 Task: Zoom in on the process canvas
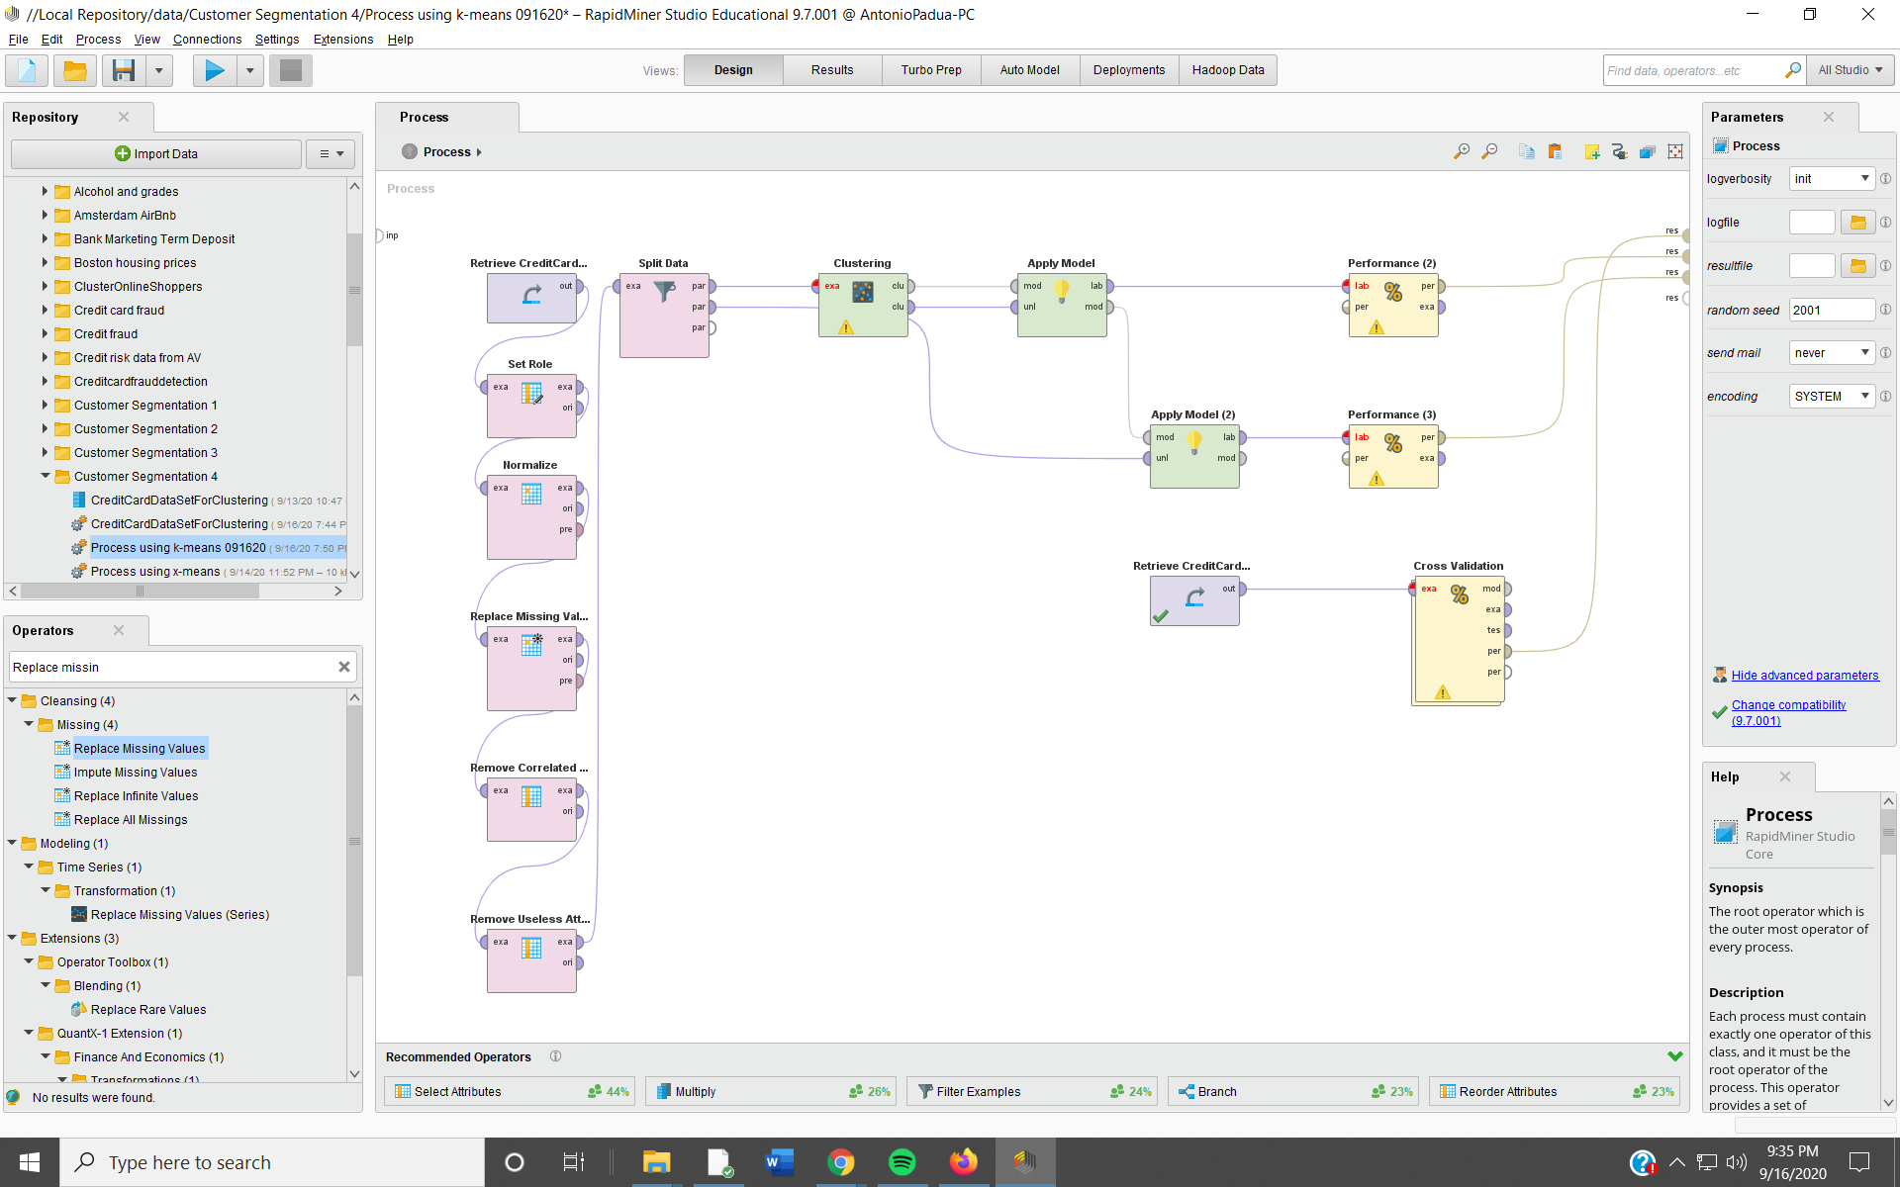(x=1462, y=151)
